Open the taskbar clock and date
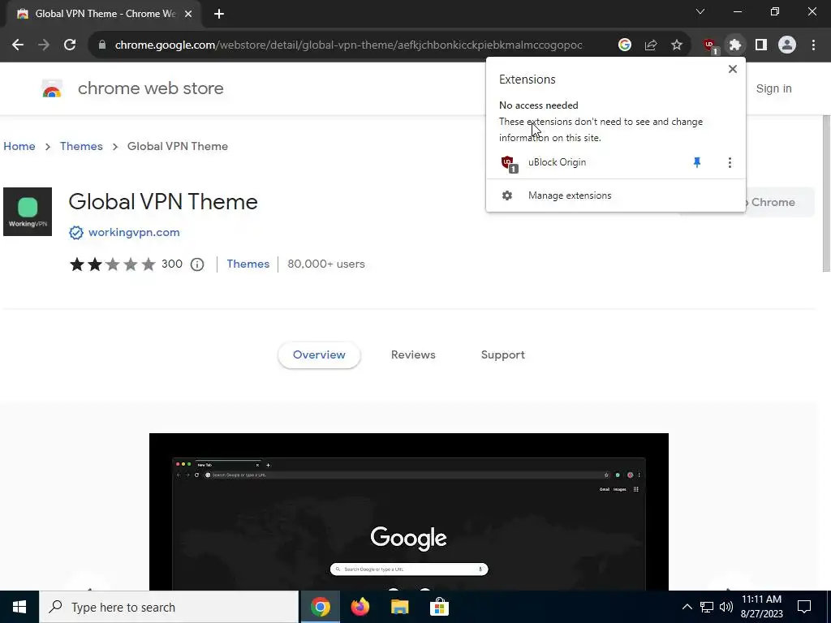 pyautogui.click(x=761, y=607)
